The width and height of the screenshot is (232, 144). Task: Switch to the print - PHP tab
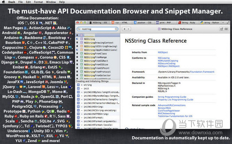click(163, 23)
